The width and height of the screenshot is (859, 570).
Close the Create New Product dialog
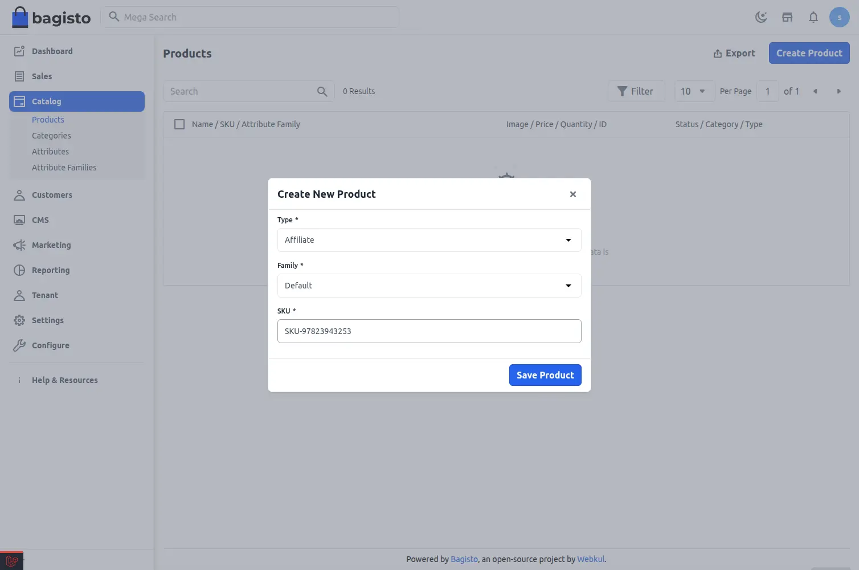573,194
